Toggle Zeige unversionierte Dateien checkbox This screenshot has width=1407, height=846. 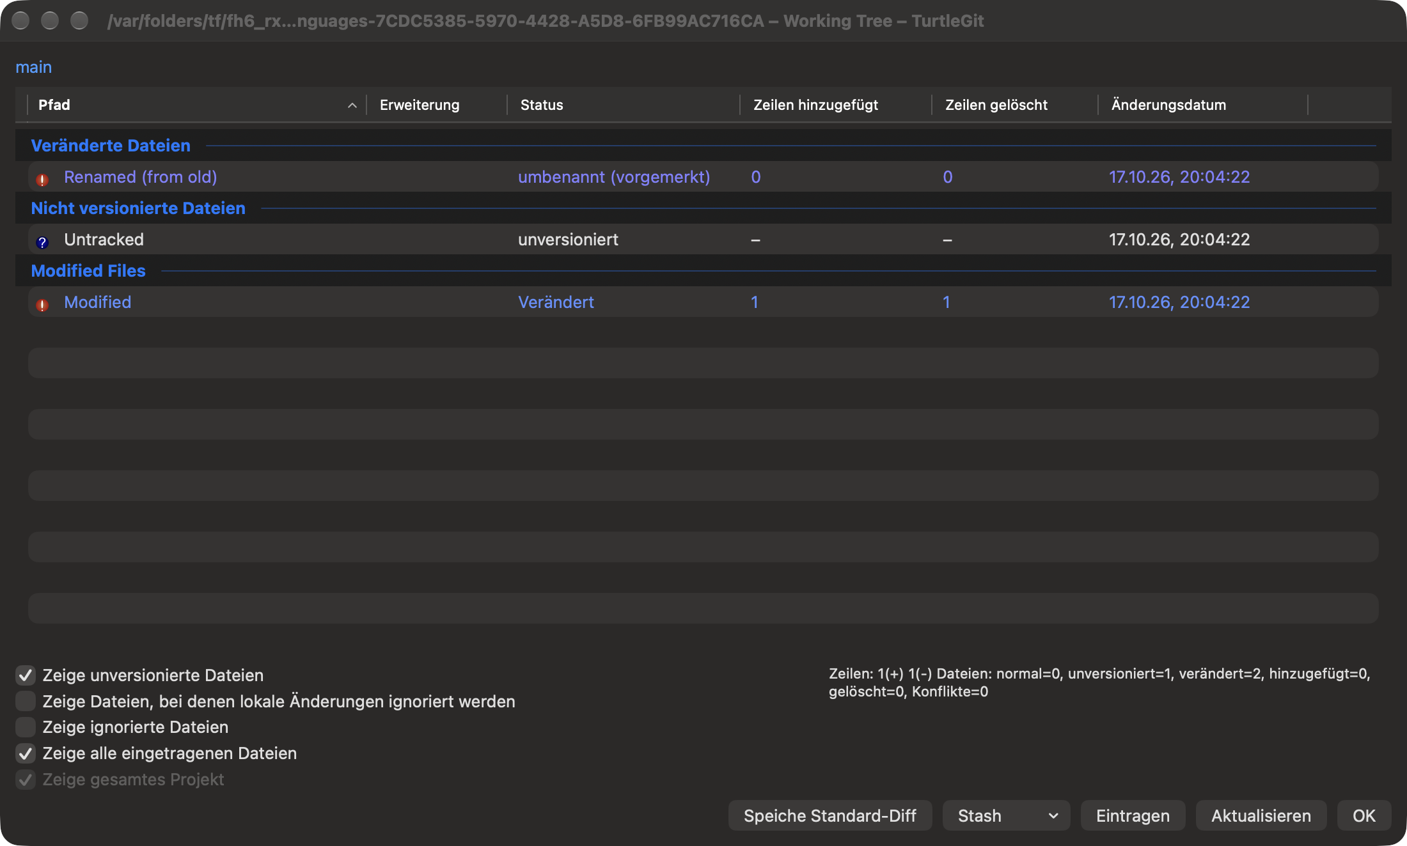(26, 675)
